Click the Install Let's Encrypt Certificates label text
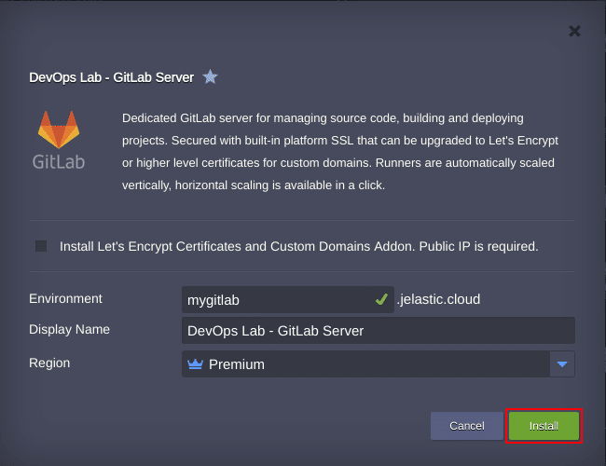This screenshot has height=466, width=606. [298, 246]
